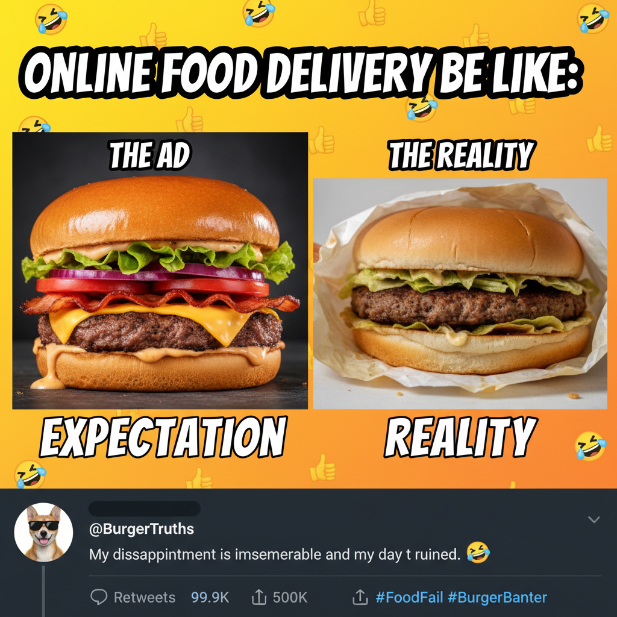
Task: Click the upload icon before #FoodFail
Action: (360, 597)
